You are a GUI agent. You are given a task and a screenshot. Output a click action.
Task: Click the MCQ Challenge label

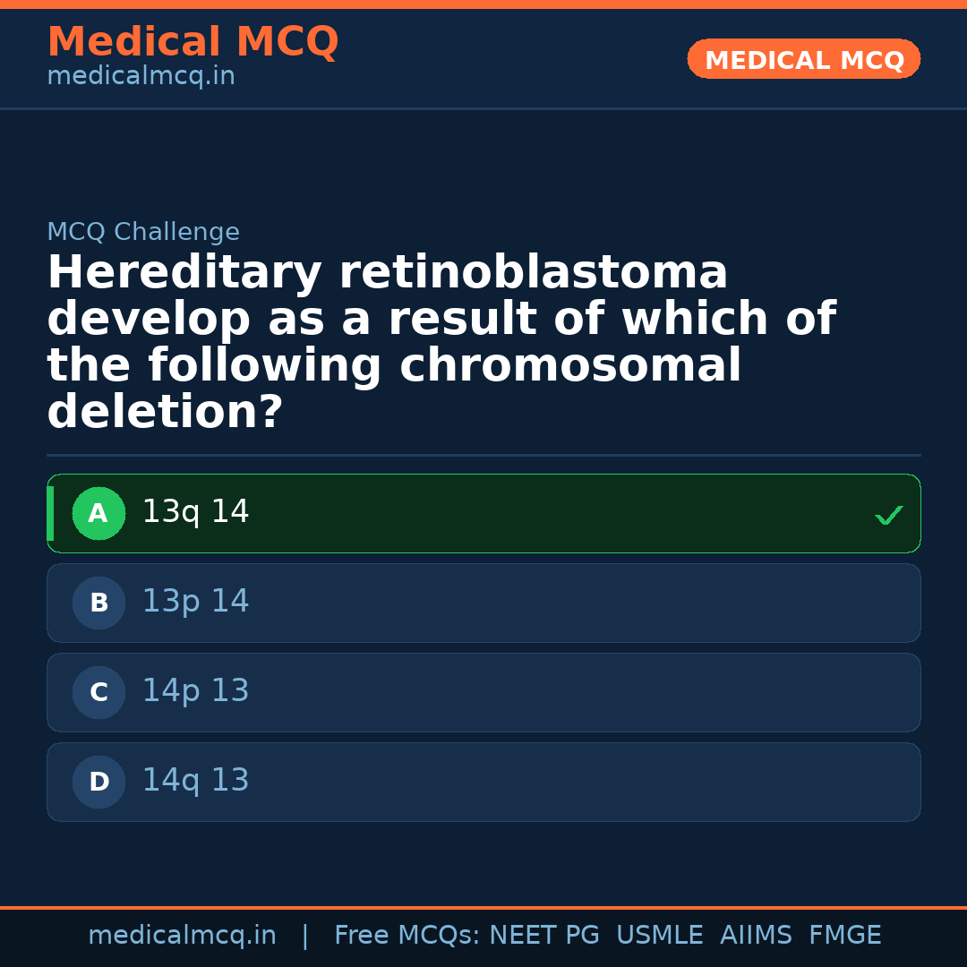143,233
